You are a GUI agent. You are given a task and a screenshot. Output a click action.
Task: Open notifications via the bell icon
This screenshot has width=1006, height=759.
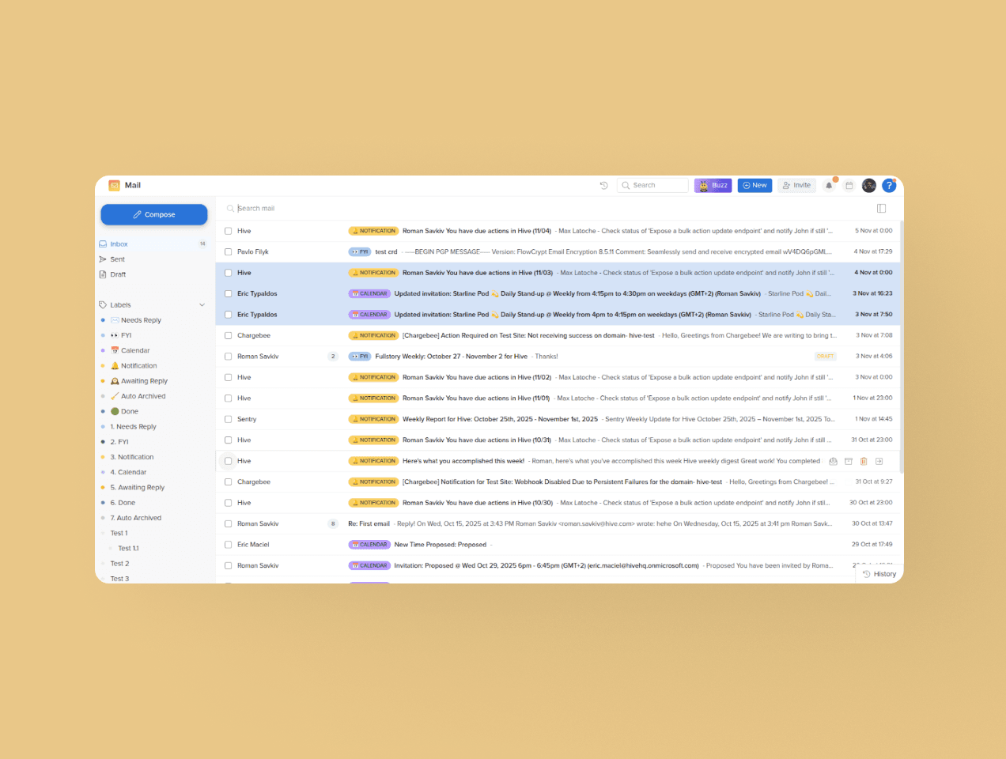point(828,185)
